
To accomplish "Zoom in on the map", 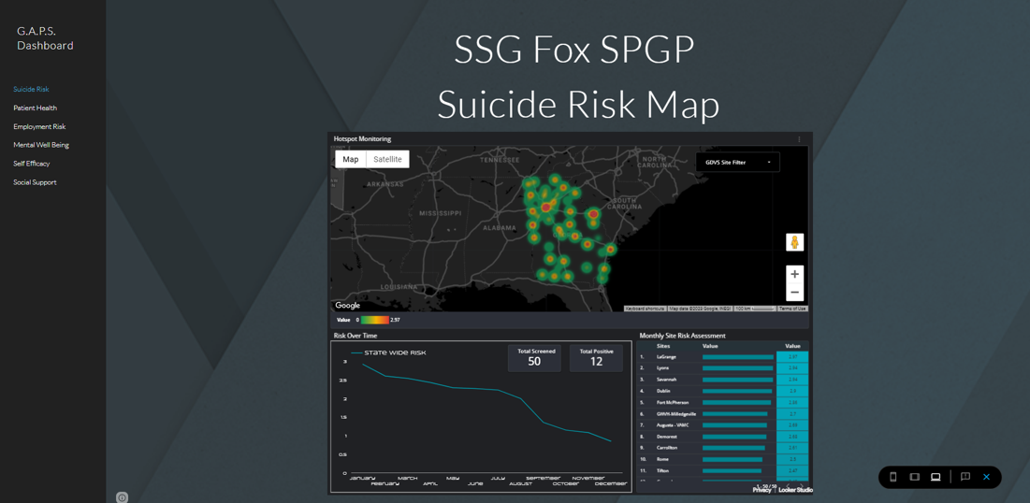I will tap(795, 274).
